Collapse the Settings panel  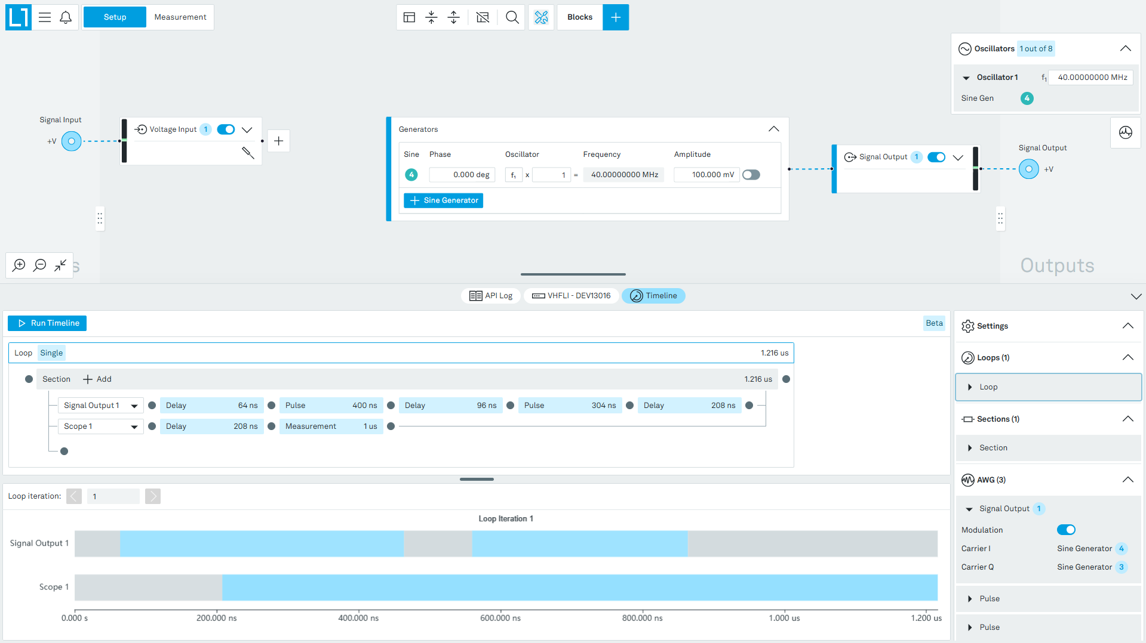[x=1127, y=326]
